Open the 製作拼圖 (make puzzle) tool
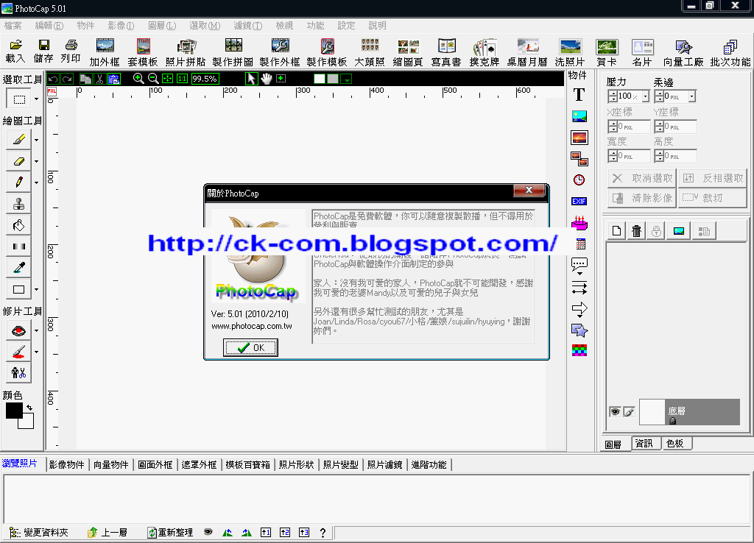Viewport: 754px width, 543px height. [x=233, y=52]
